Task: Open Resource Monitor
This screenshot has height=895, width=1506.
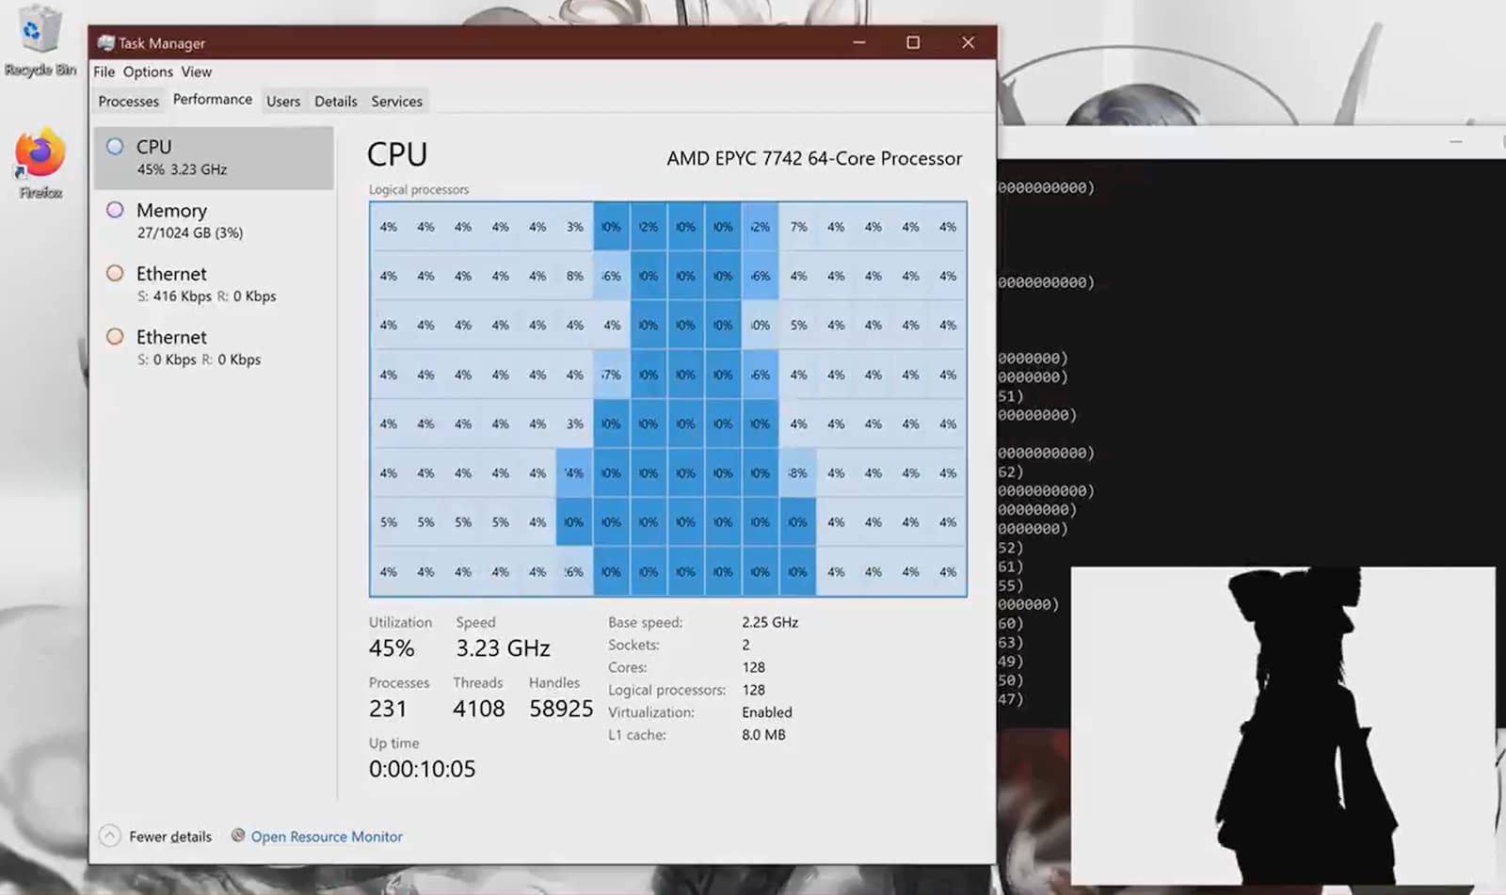Action: 327,837
